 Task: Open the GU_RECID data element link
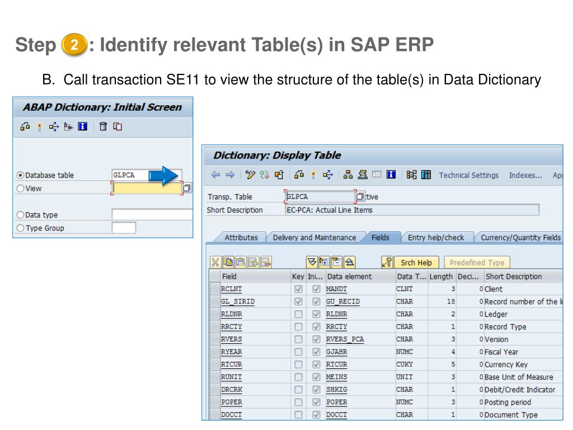[x=343, y=302]
